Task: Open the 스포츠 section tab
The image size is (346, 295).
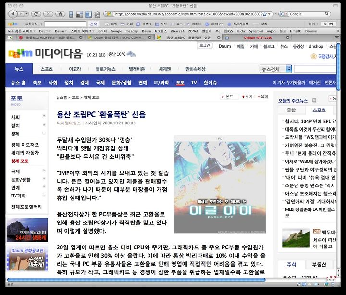Action: (x=47, y=69)
